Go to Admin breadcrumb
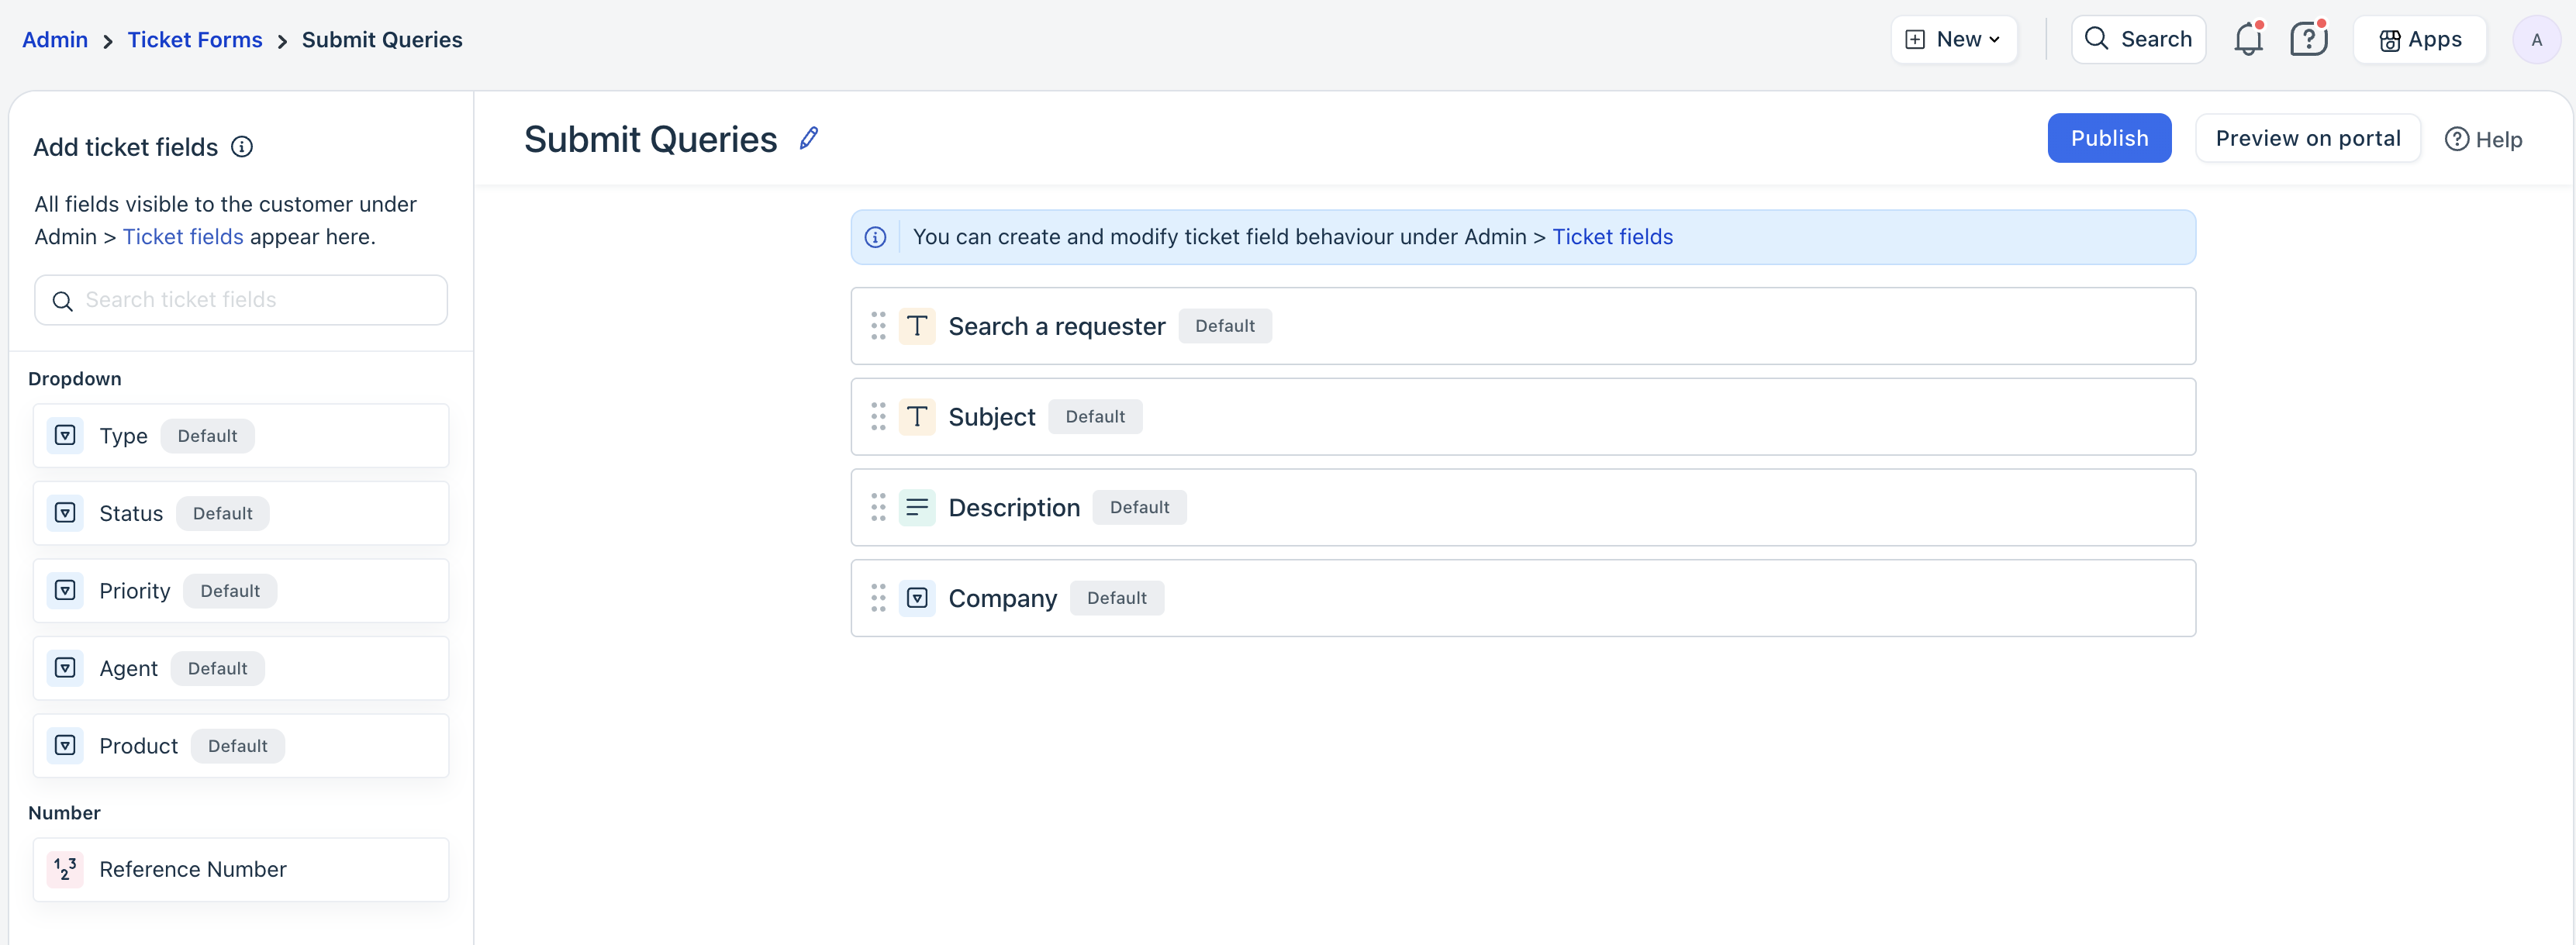The image size is (2576, 945). coord(55,40)
